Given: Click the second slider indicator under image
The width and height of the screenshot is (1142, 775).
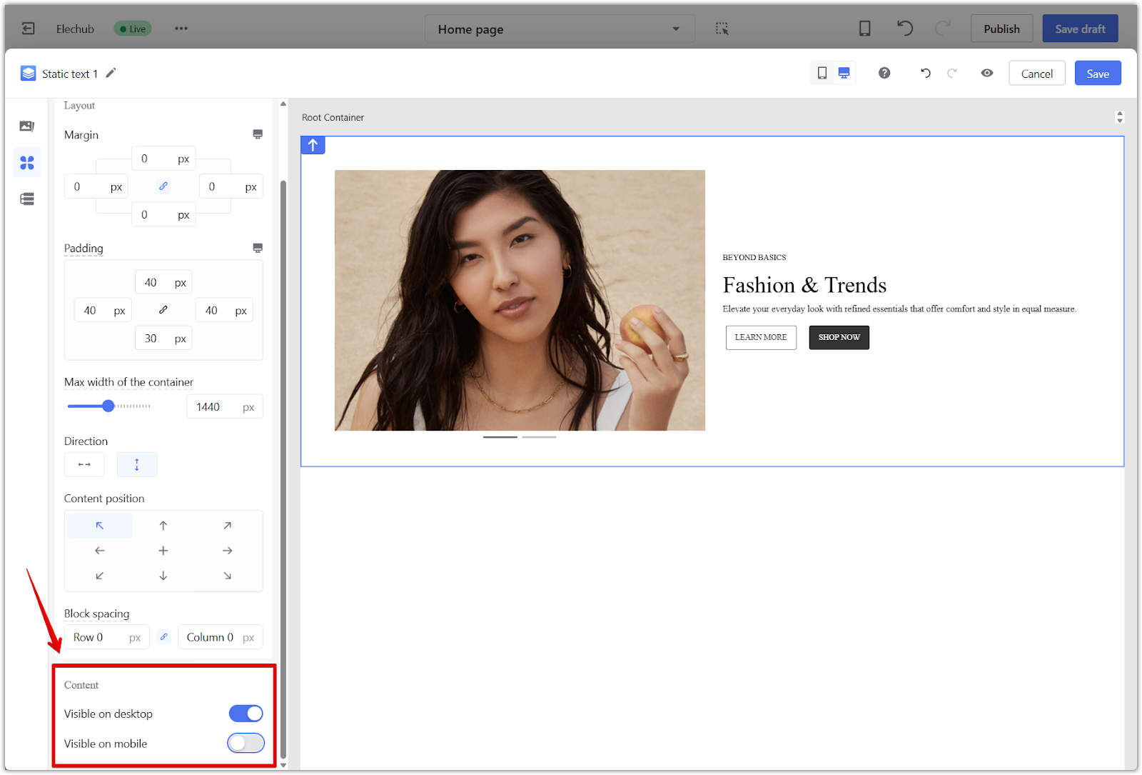Looking at the screenshot, I should click(539, 437).
